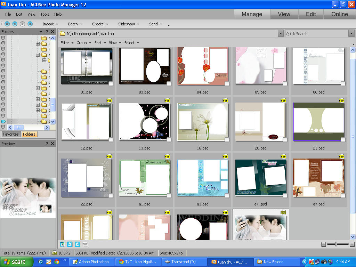Open Internet Explorer from quick launch
Screen dimensions: 356x267
[41, 262]
